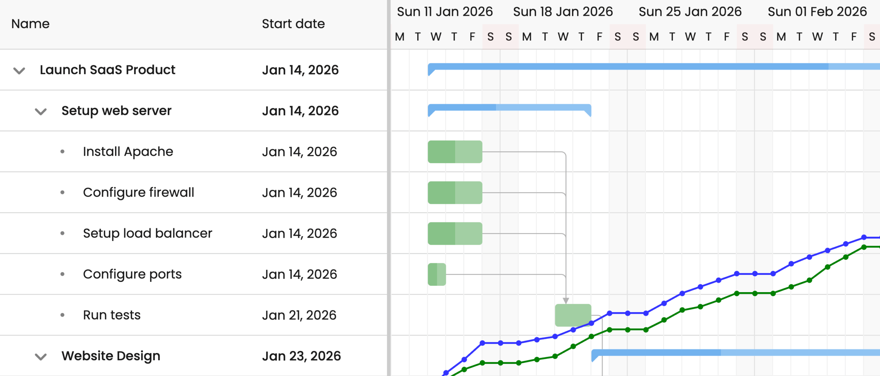
Task: Select the Sun 25 Jan 2026 week header
Action: pyautogui.click(x=690, y=11)
